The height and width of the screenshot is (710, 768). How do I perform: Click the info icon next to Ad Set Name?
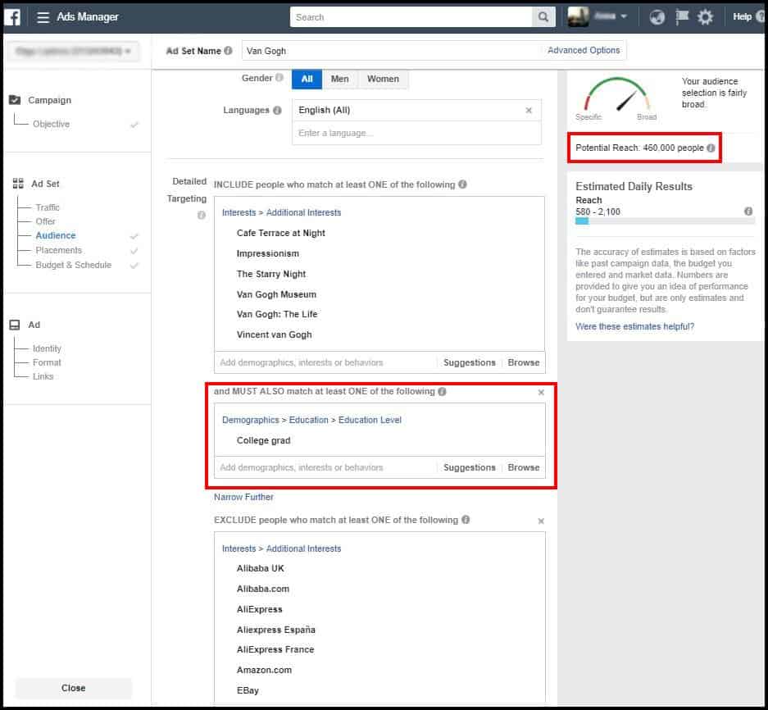(x=228, y=51)
